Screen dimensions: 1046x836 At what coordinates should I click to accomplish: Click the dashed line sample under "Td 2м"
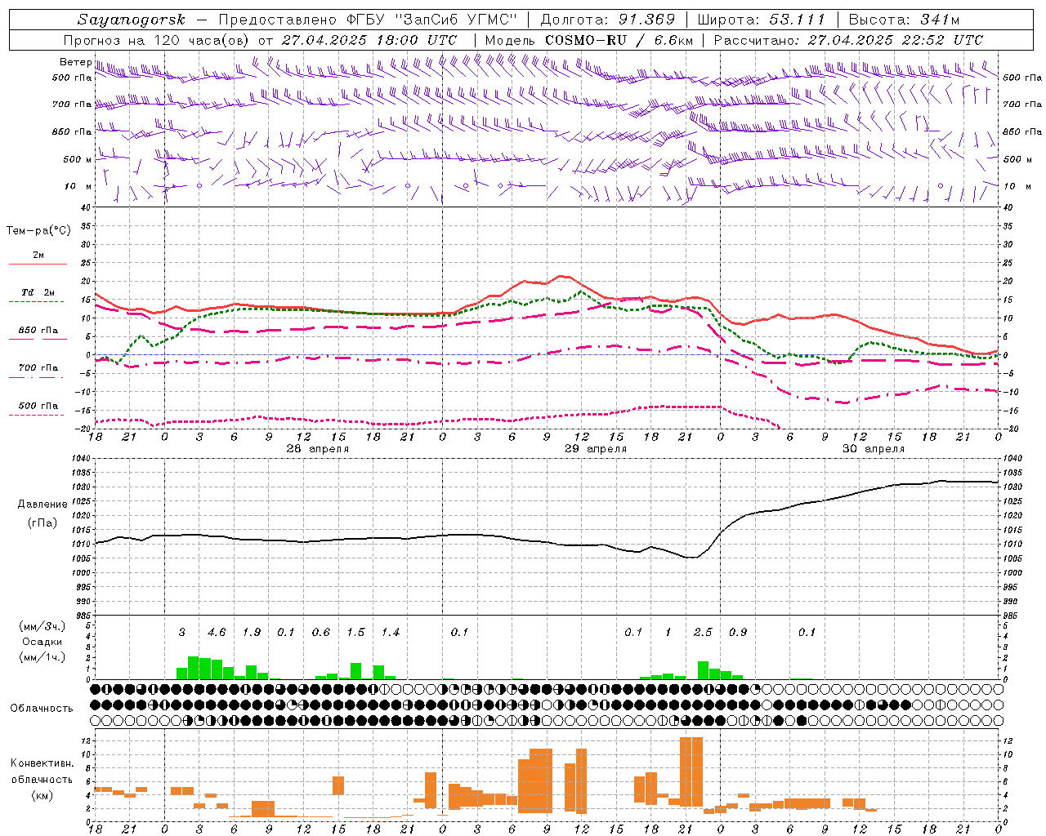(x=36, y=301)
